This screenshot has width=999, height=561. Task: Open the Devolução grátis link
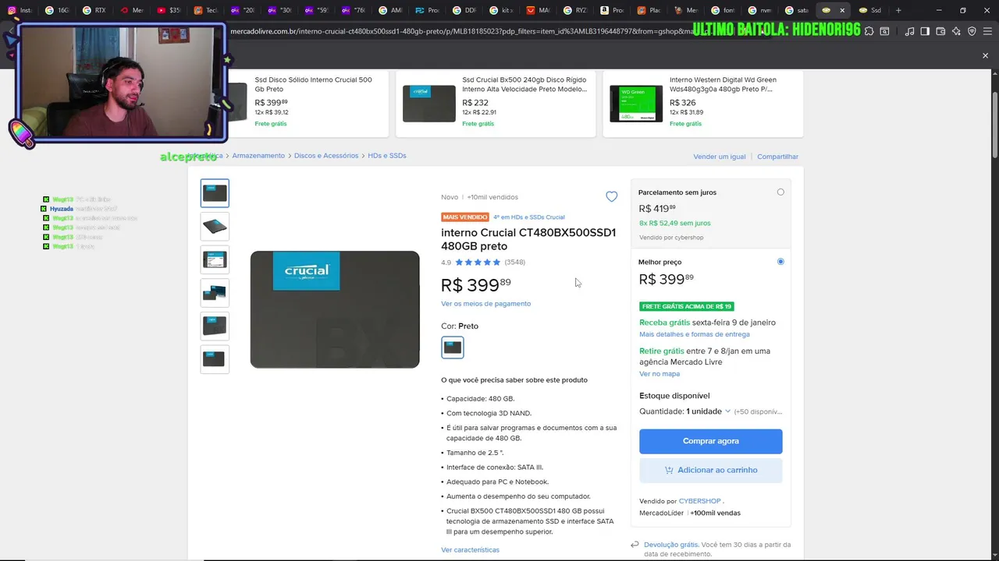pyautogui.click(x=671, y=545)
